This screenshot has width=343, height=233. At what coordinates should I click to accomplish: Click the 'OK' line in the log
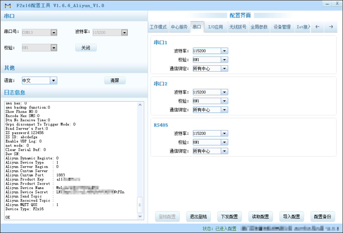[x=8, y=217]
